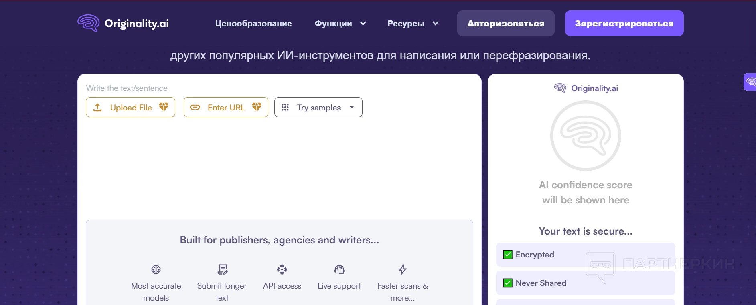Click the Faster scans & more label
The height and width of the screenshot is (305, 756).
[403, 292]
